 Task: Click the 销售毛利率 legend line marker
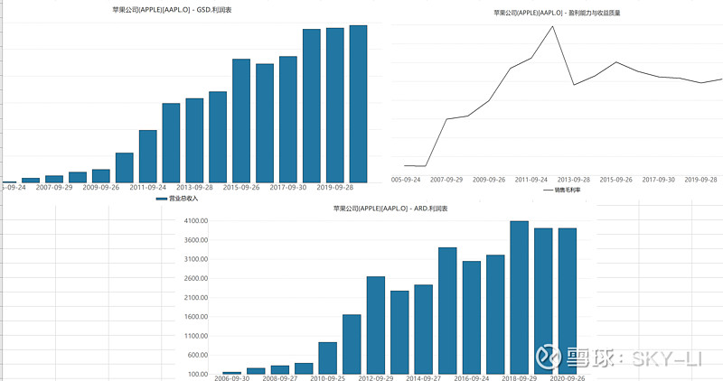coord(548,190)
